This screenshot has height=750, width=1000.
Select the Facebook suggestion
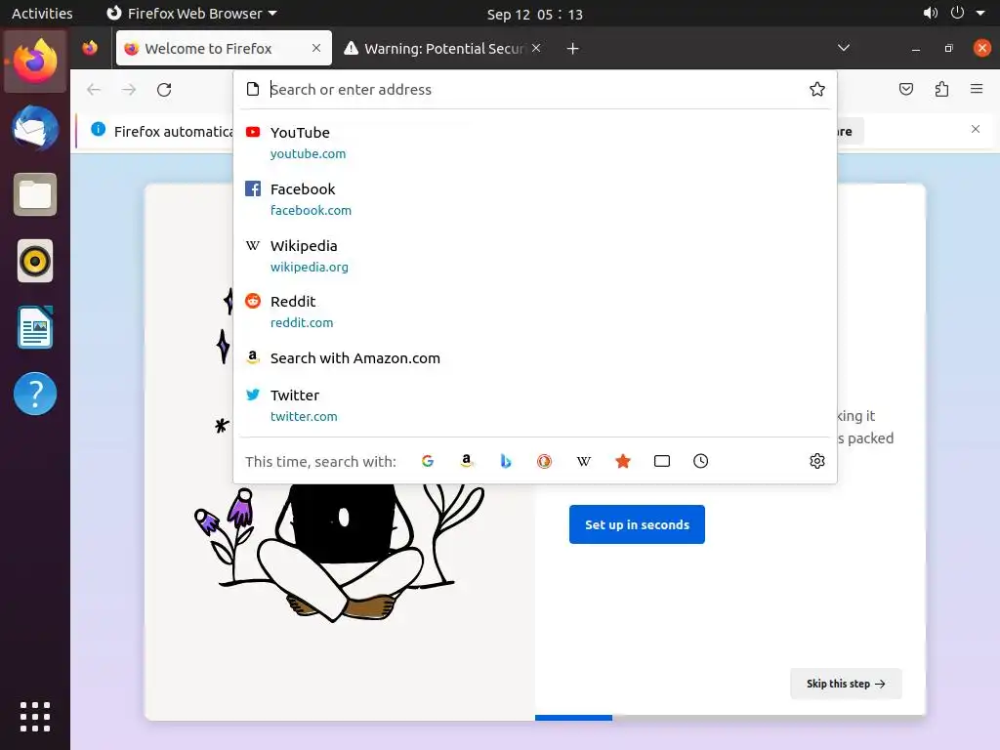click(534, 199)
